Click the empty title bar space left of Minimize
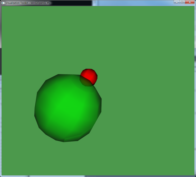196x177 pixels. point(132,3)
